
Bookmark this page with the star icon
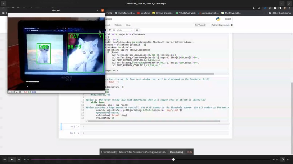pos(259,8)
